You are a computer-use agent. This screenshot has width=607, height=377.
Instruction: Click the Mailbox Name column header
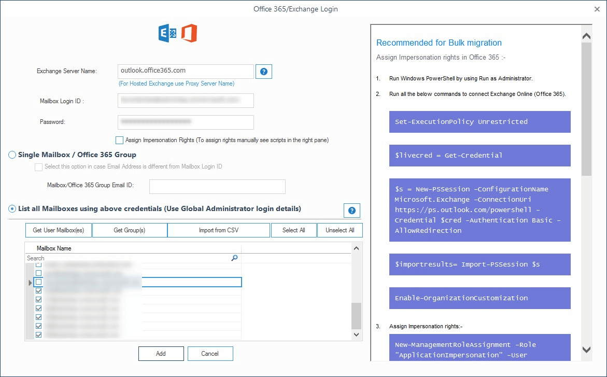(133, 248)
